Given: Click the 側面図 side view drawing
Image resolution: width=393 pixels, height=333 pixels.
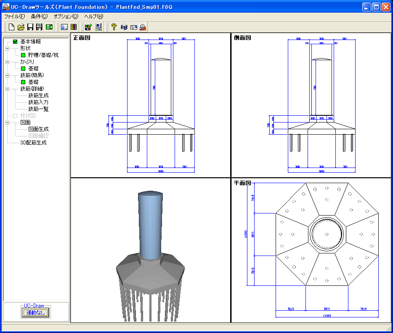Looking at the screenshot, I should coord(311,105).
